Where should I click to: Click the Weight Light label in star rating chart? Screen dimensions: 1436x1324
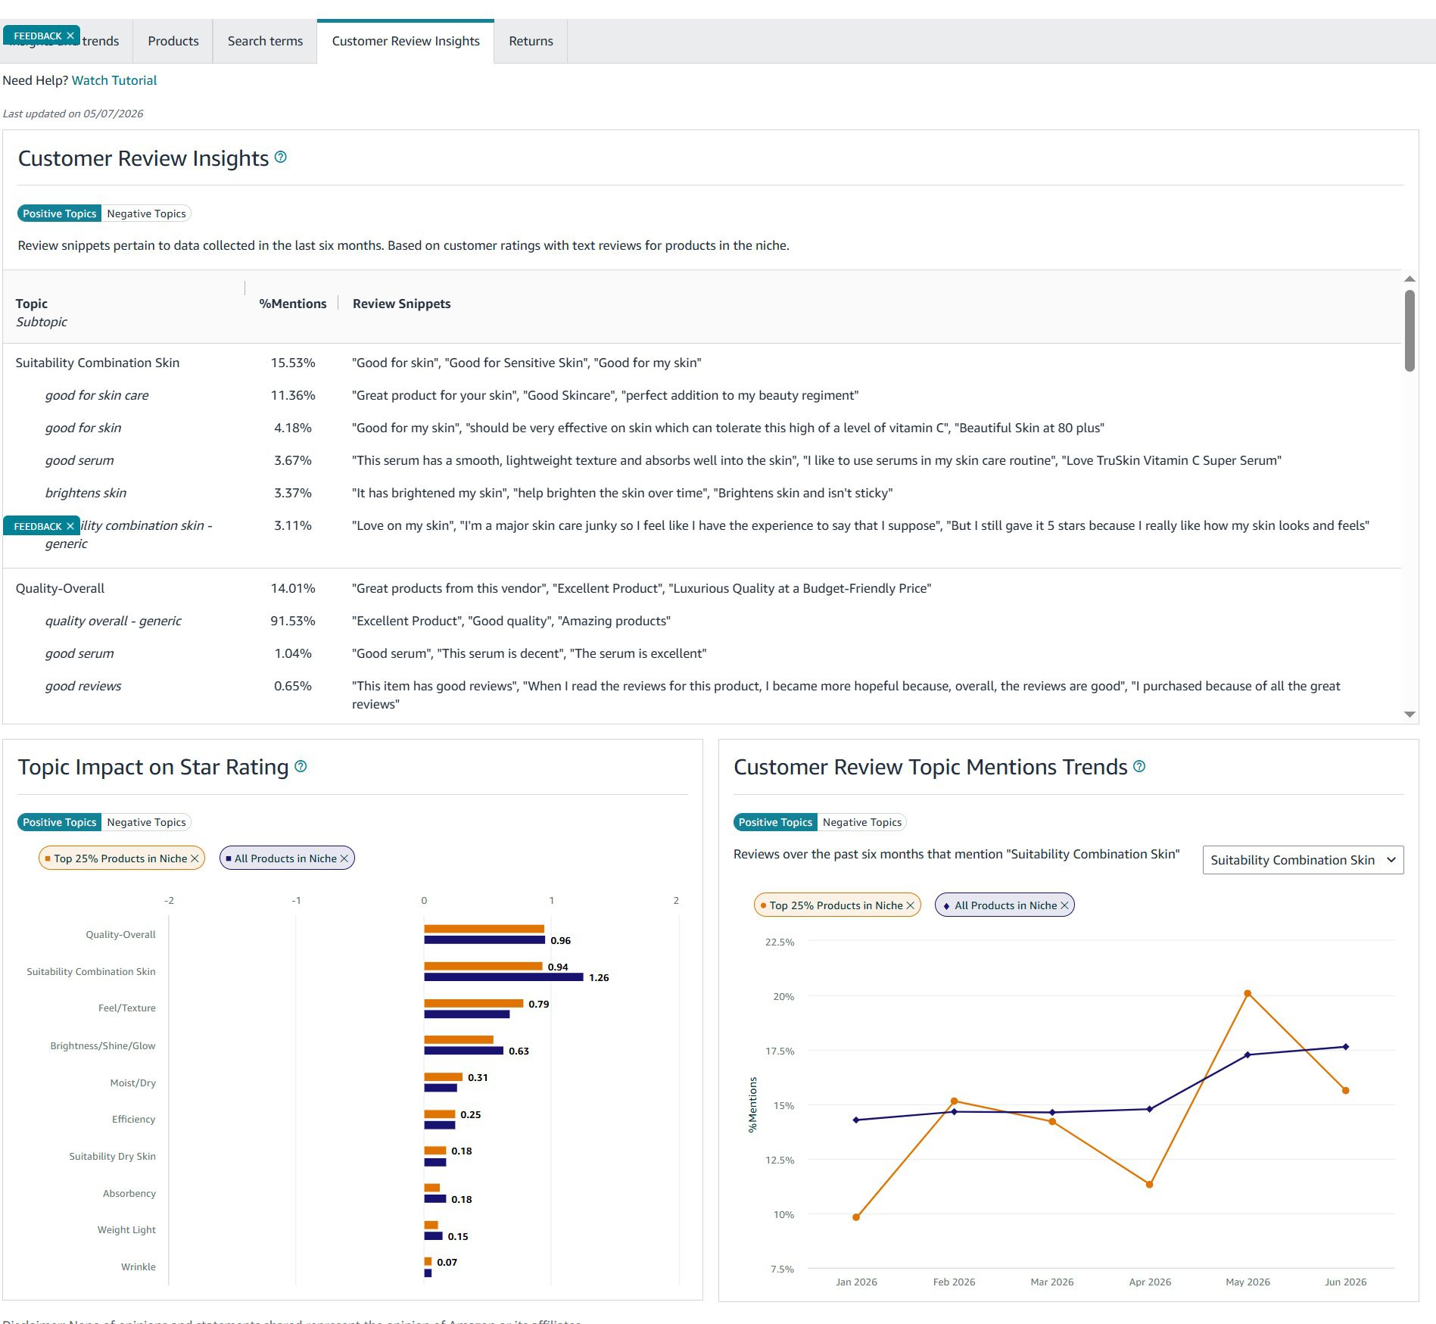coord(126,1229)
